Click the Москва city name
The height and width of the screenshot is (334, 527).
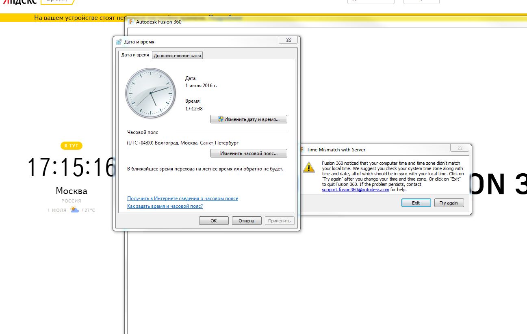(72, 191)
